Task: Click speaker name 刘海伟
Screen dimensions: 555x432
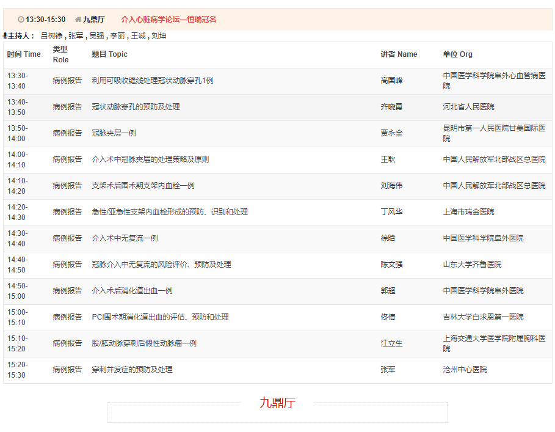Action: [391, 186]
